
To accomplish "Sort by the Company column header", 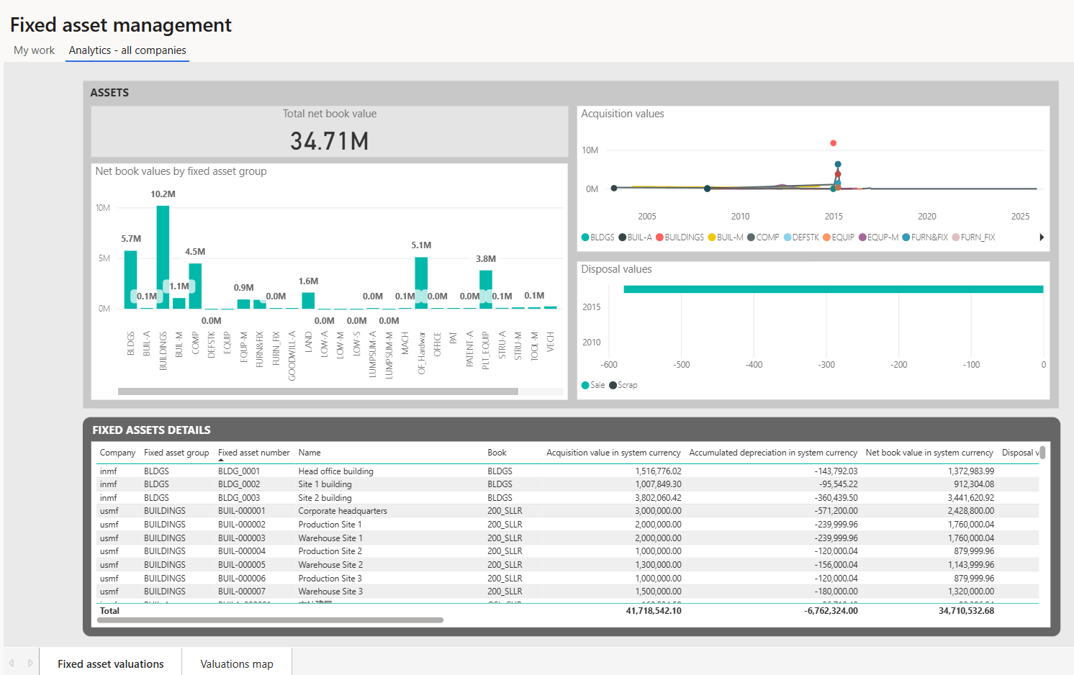I will click(x=117, y=453).
